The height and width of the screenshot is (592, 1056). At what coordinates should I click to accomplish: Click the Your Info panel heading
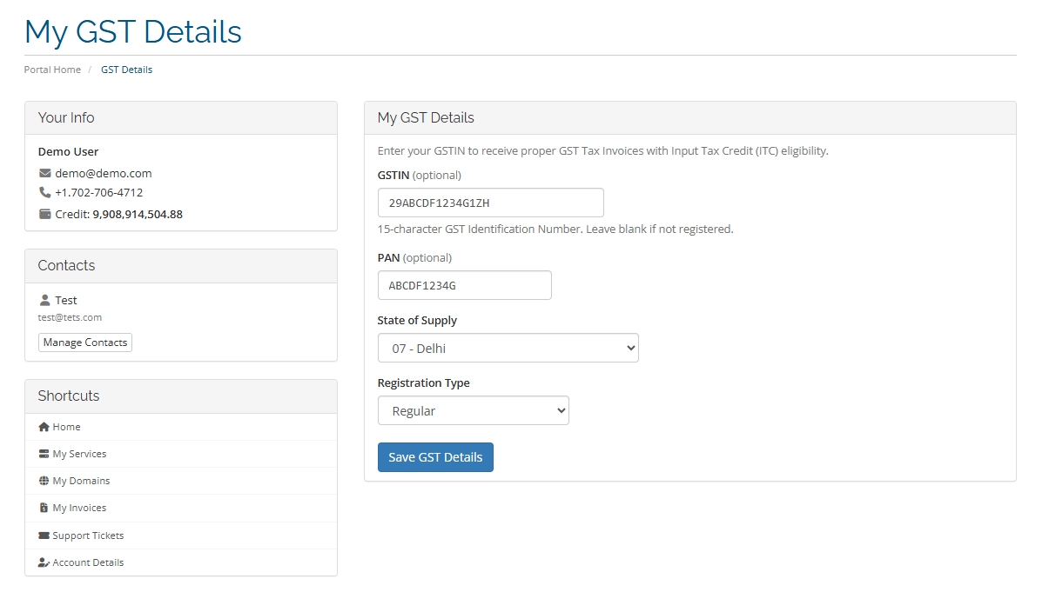66,117
